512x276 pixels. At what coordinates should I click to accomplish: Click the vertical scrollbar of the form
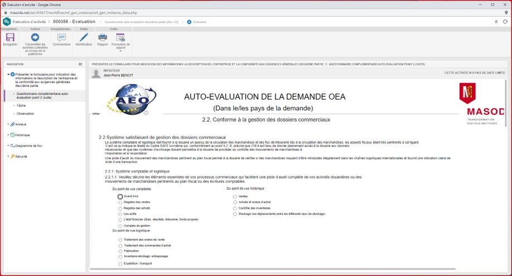coord(506,167)
